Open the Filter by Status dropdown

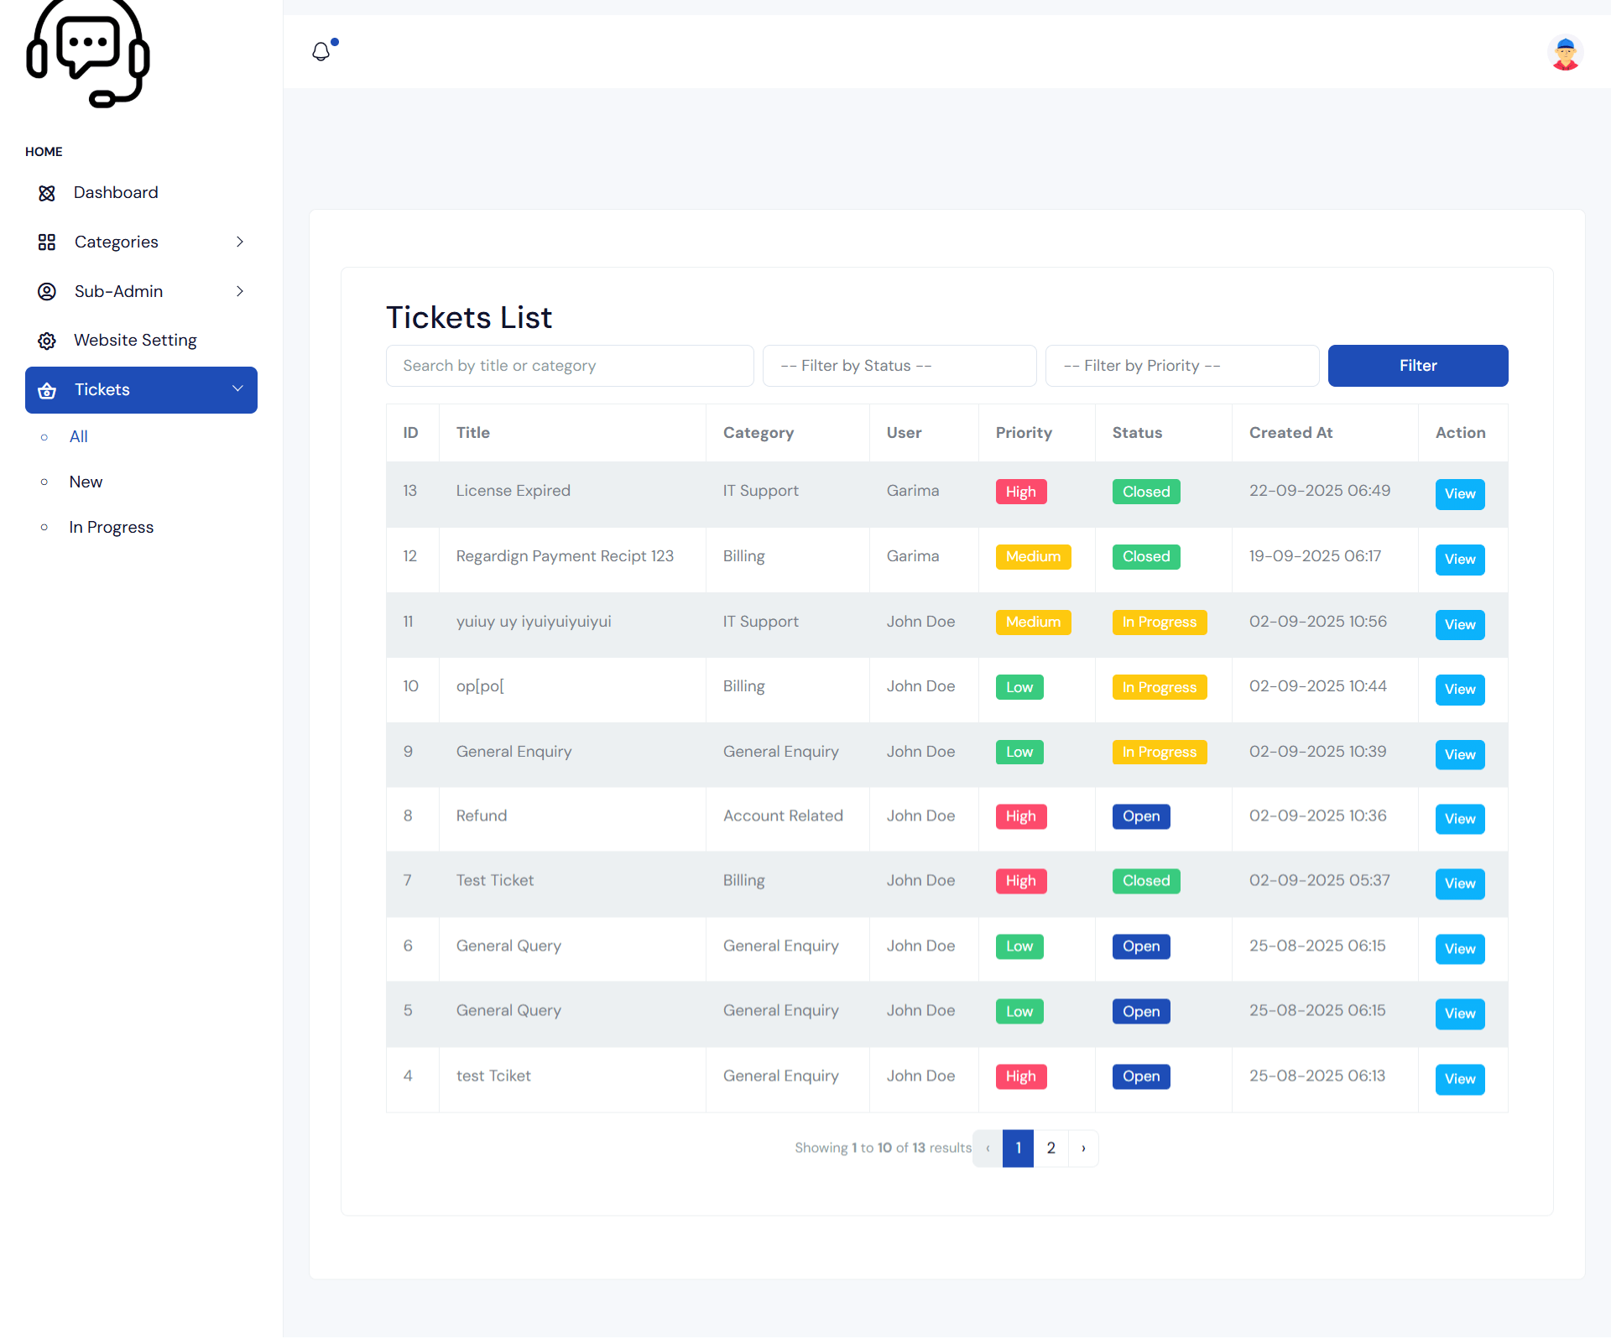coord(899,366)
